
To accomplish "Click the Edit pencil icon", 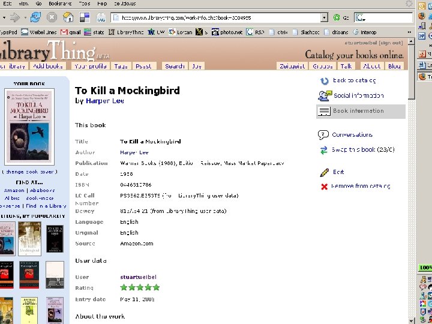I will click(325, 172).
